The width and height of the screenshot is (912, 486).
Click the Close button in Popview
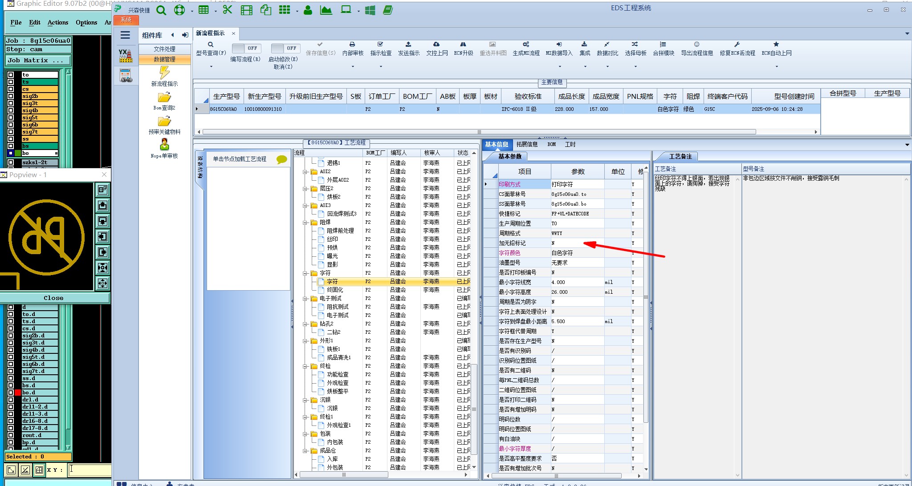coord(53,298)
